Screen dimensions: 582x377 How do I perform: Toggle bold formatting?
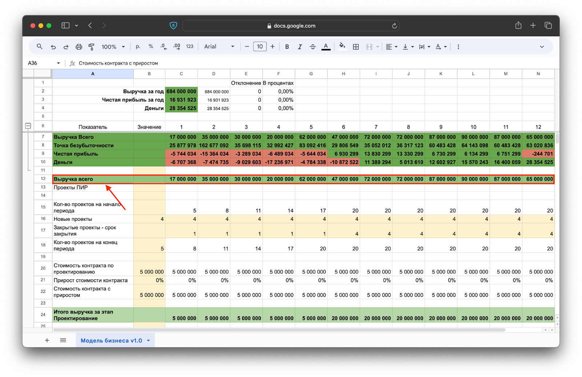[x=287, y=46]
